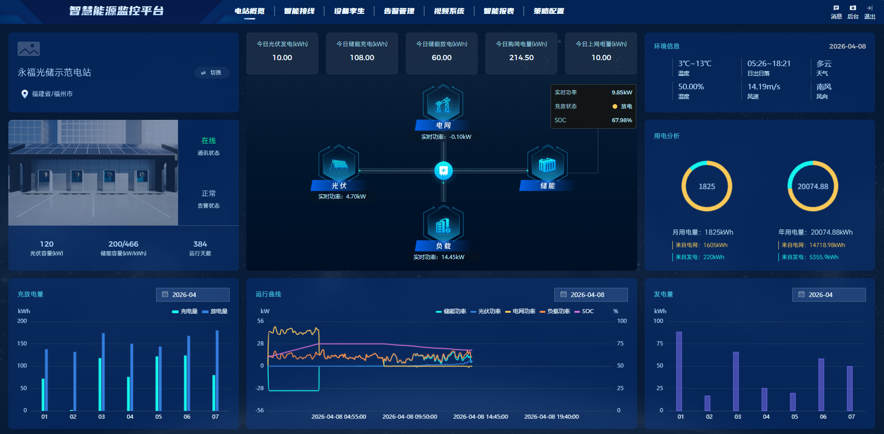Viewport: 884px width, 434px height.
Task: Open the 告警管理 menu tab
Action: tap(399, 11)
